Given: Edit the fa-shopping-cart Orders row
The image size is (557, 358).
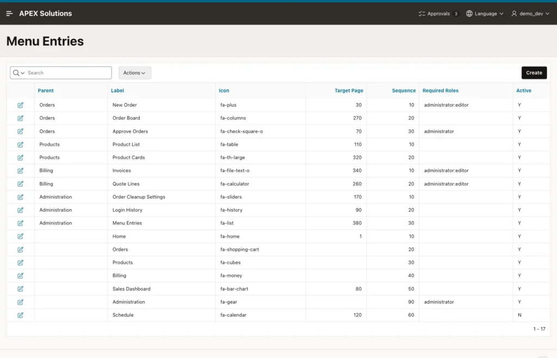Looking at the screenshot, I should coord(20,250).
